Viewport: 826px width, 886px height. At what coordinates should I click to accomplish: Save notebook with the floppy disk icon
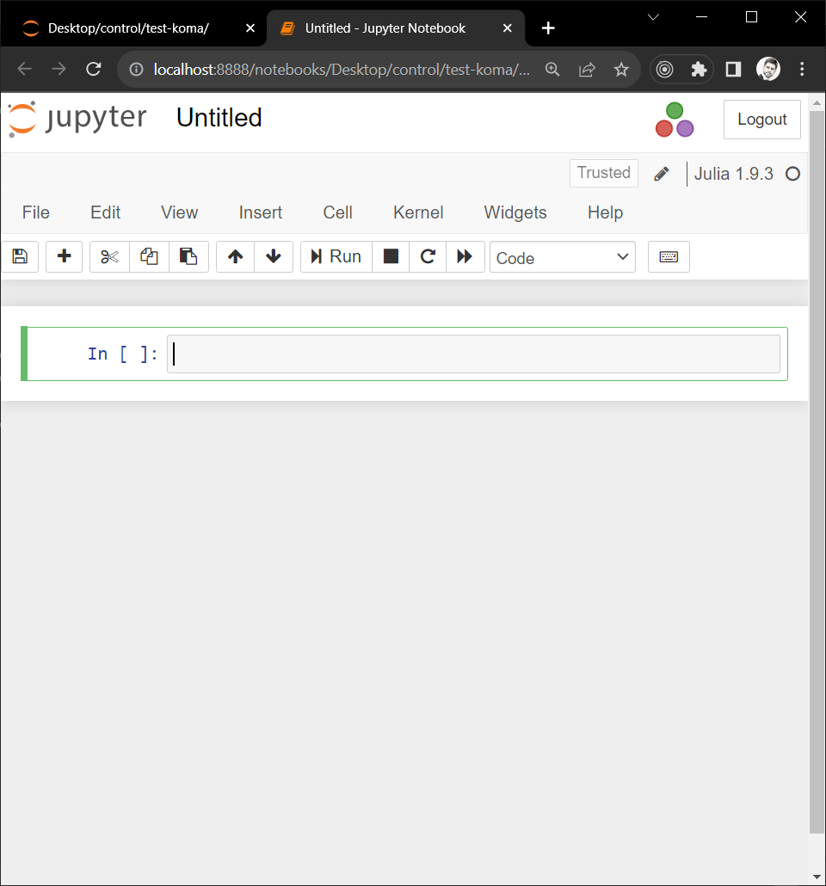coord(20,257)
